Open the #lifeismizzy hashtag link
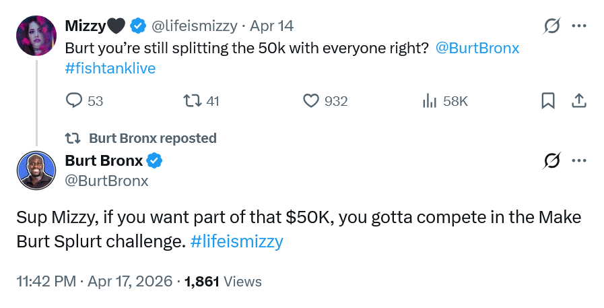This screenshot has width=604, height=308. pyautogui.click(x=237, y=241)
